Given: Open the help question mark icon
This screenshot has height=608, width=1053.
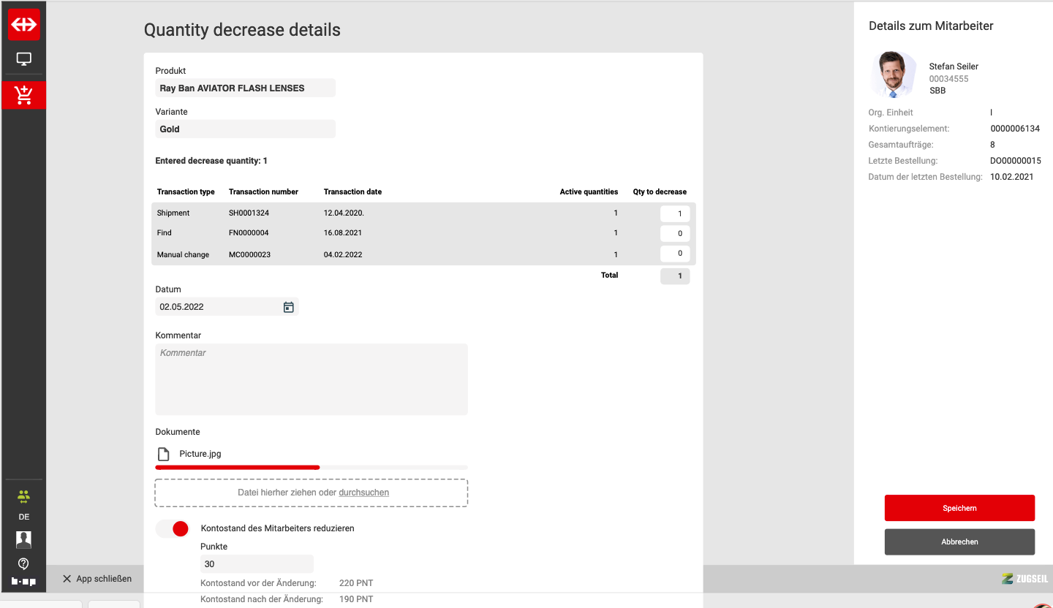Looking at the screenshot, I should [23, 563].
